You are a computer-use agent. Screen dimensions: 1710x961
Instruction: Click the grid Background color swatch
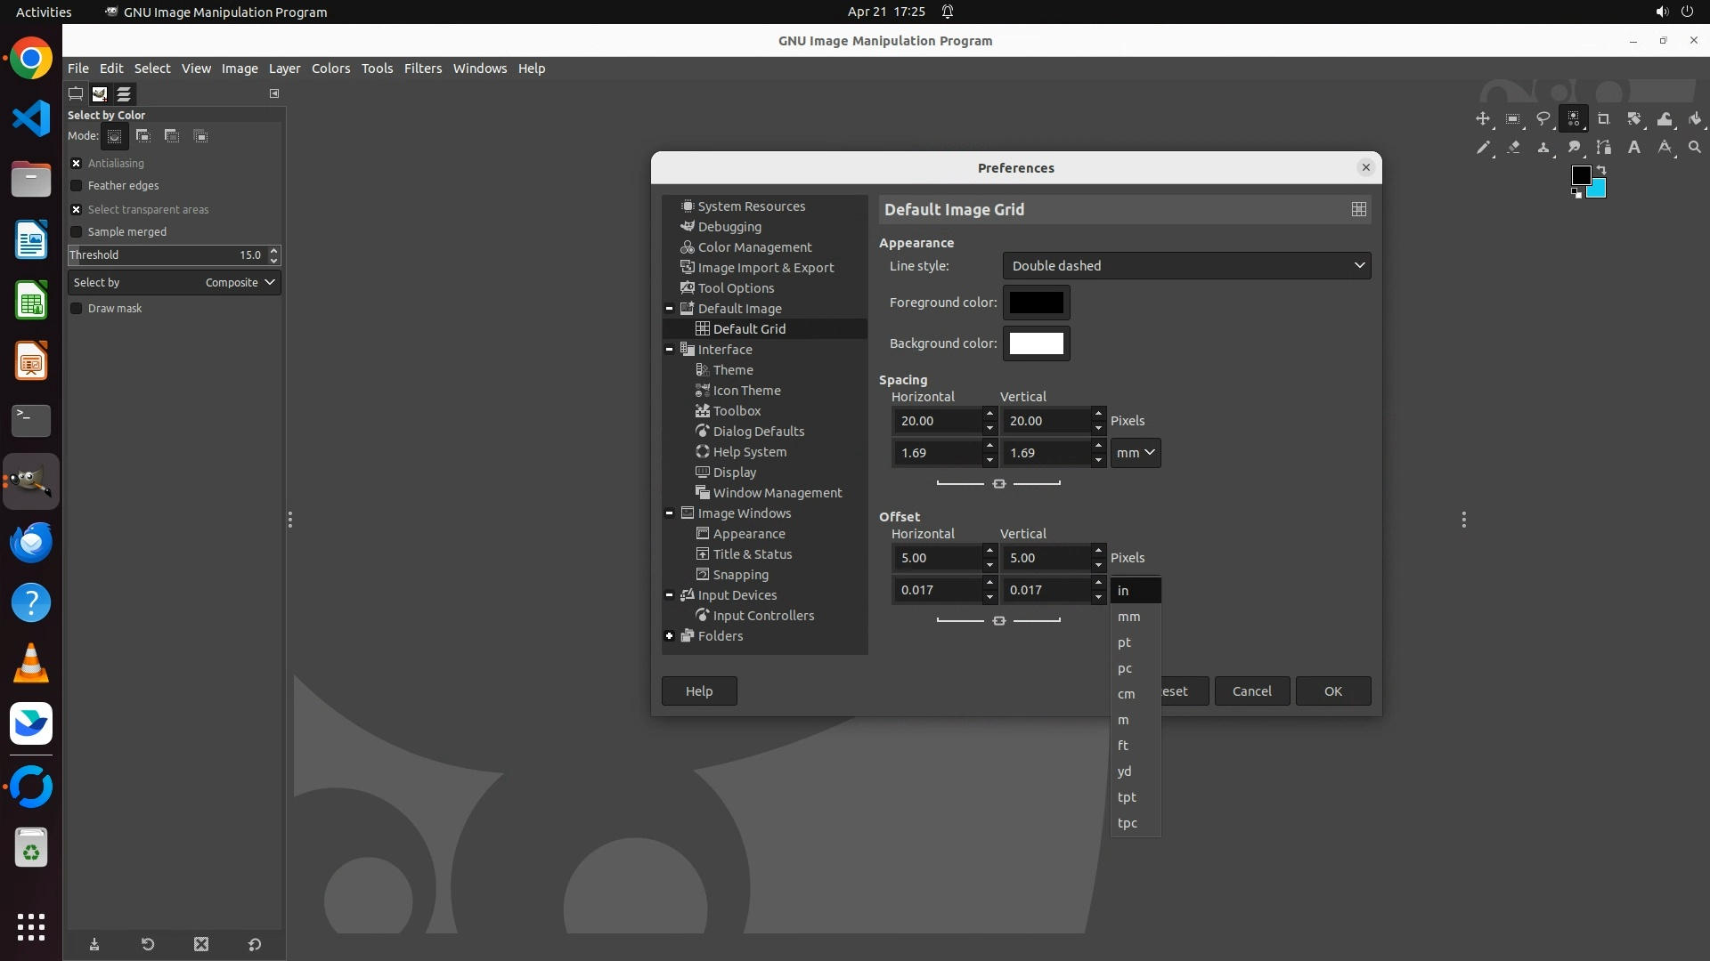point(1036,343)
